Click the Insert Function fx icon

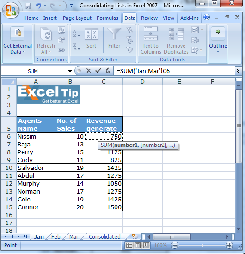(x=108, y=71)
